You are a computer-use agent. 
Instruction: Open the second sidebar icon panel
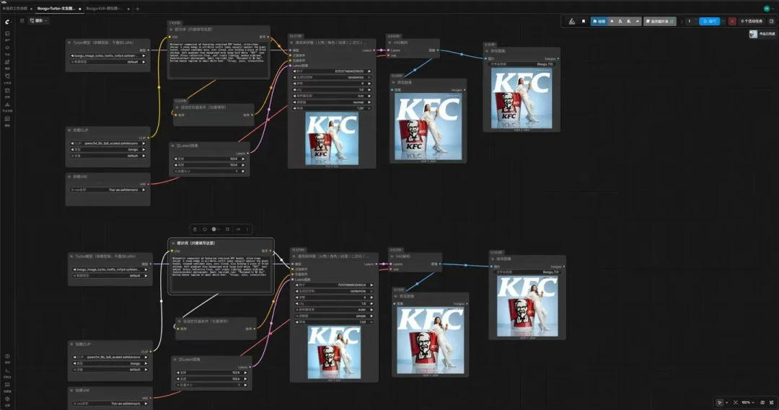[7, 48]
